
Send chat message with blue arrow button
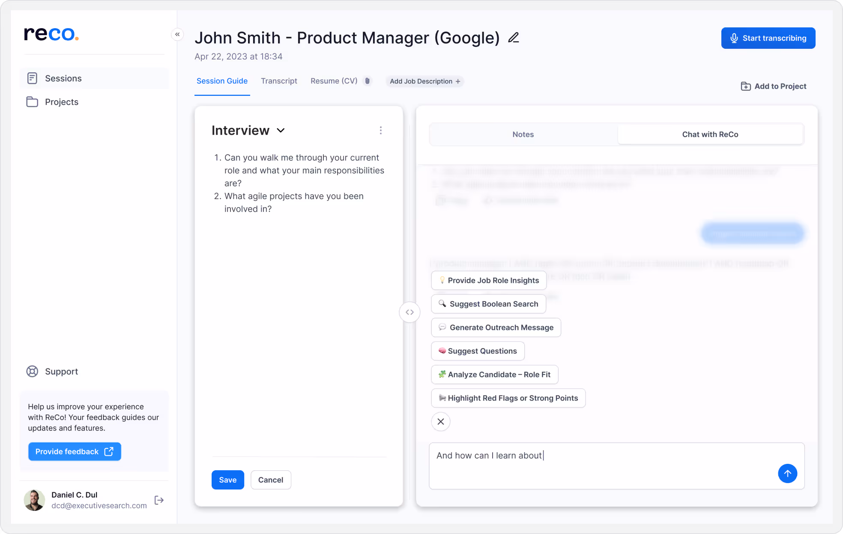click(x=787, y=473)
